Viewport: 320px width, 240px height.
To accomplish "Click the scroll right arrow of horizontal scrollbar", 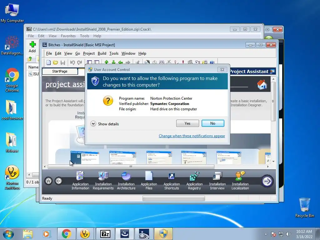I will (x=268, y=167).
